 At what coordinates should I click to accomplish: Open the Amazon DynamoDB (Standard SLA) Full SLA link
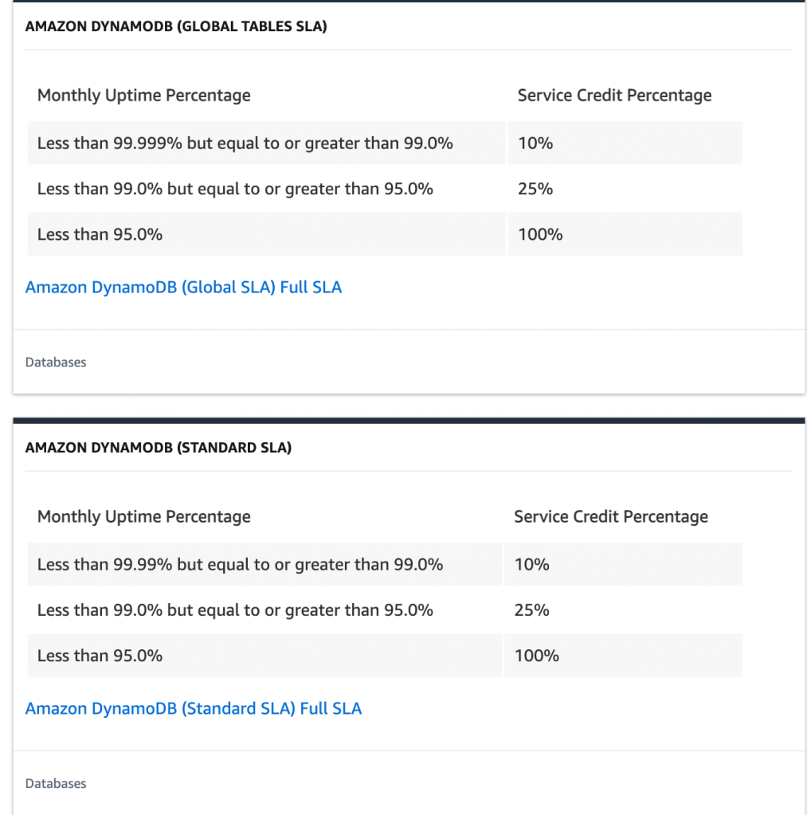click(x=194, y=709)
